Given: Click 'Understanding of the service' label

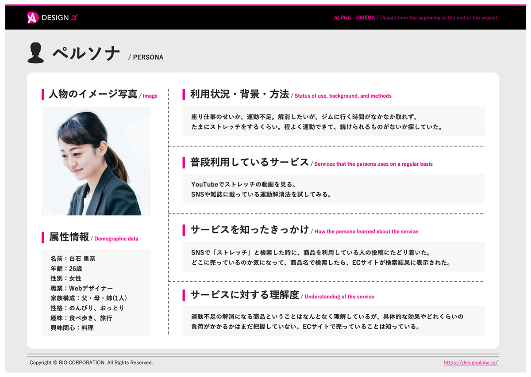Looking at the screenshot, I should (339, 297).
